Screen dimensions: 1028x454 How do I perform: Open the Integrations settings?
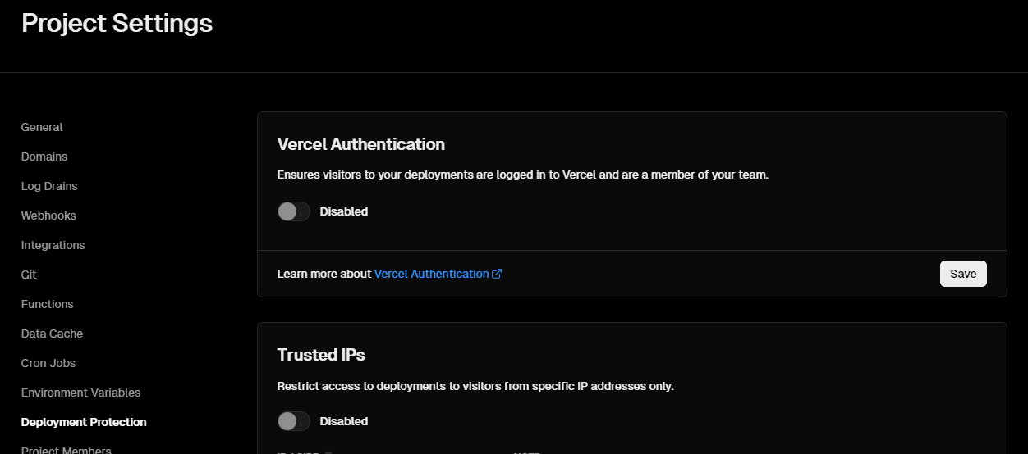coord(53,245)
